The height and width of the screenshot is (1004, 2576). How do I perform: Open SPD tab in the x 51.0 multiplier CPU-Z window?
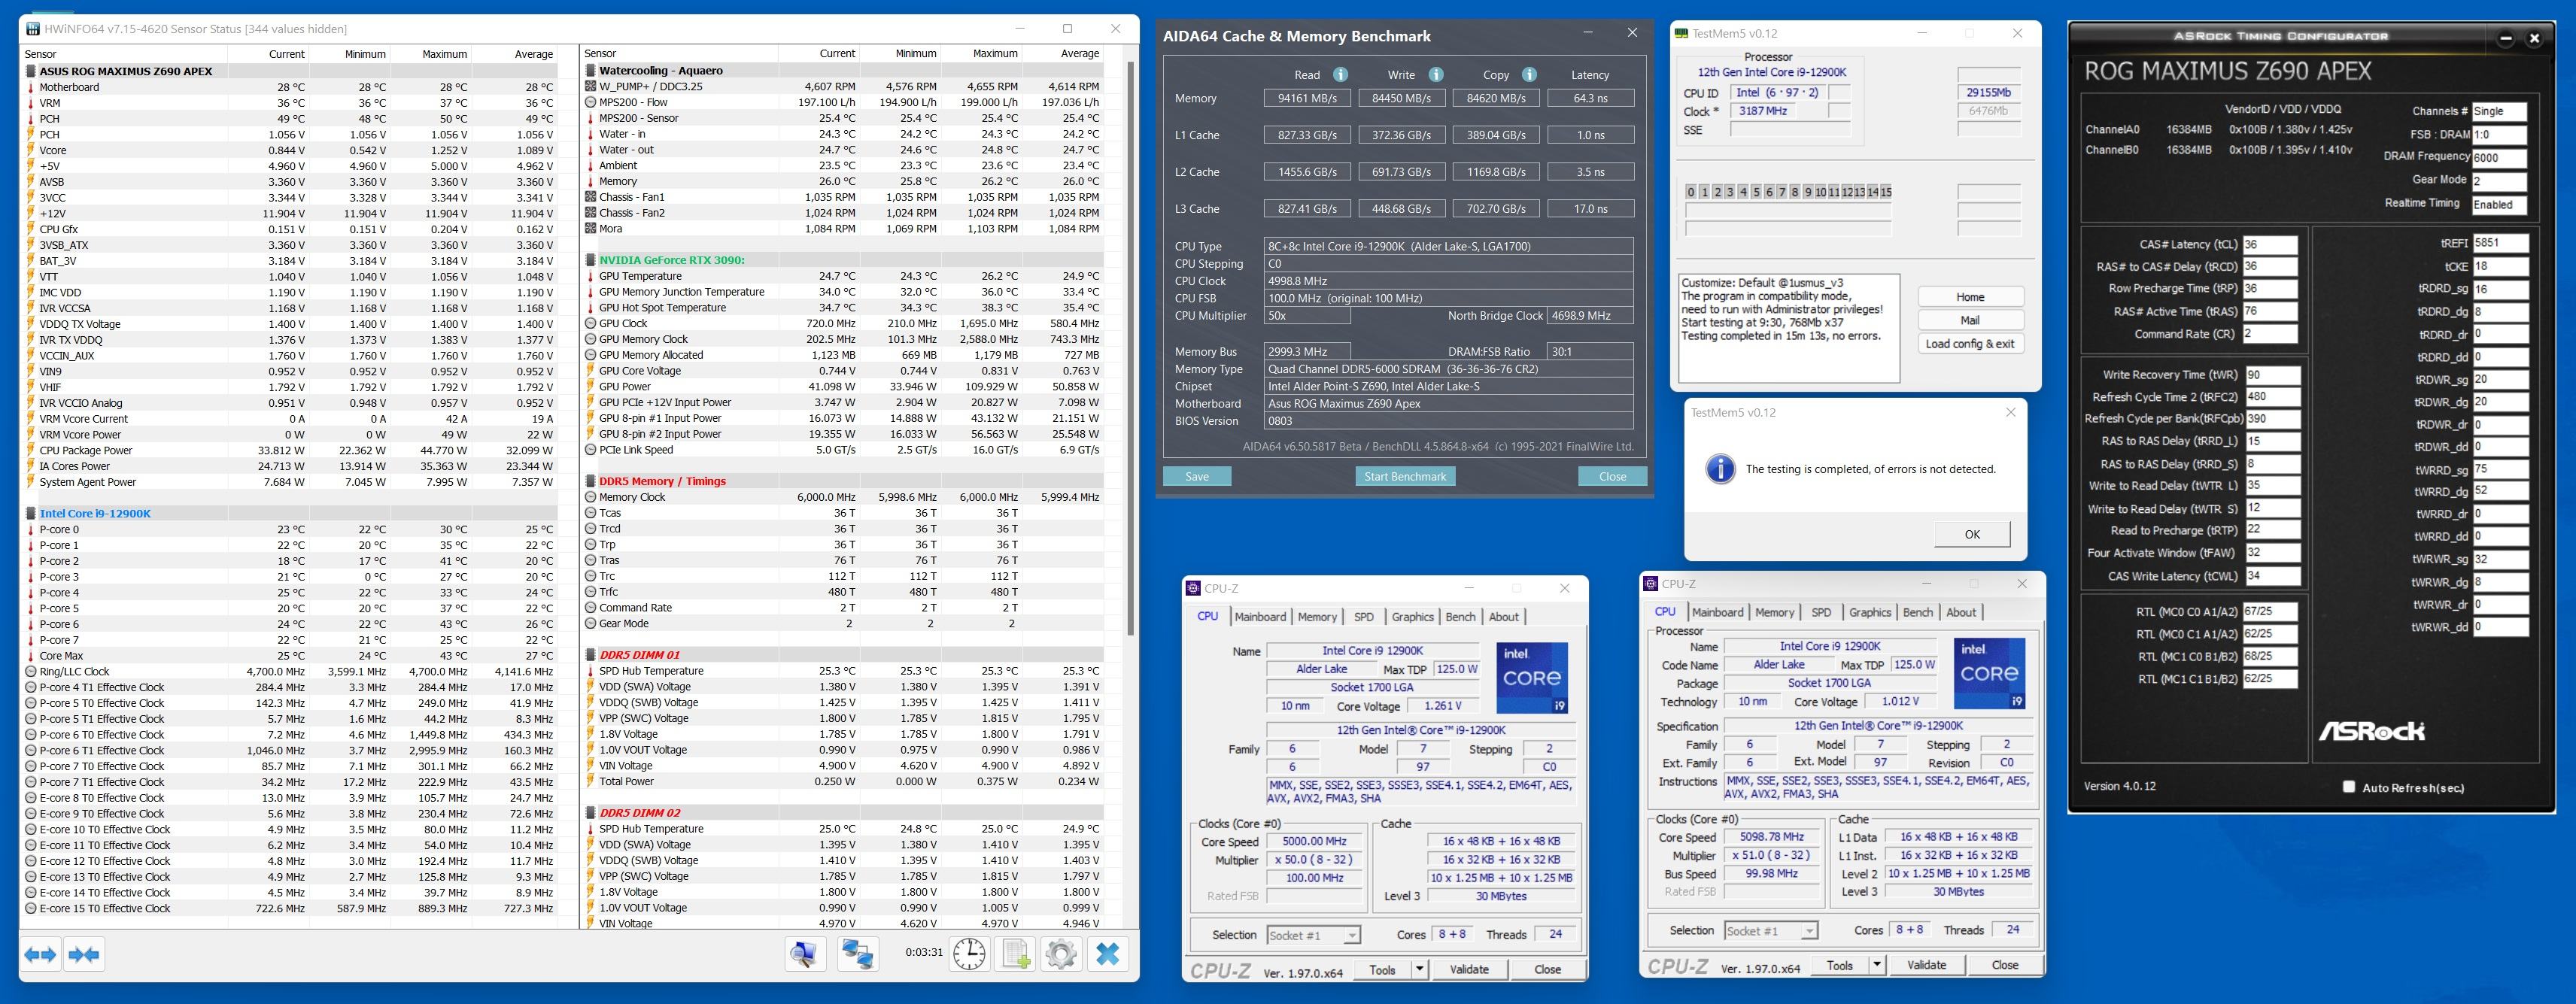point(1821,612)
